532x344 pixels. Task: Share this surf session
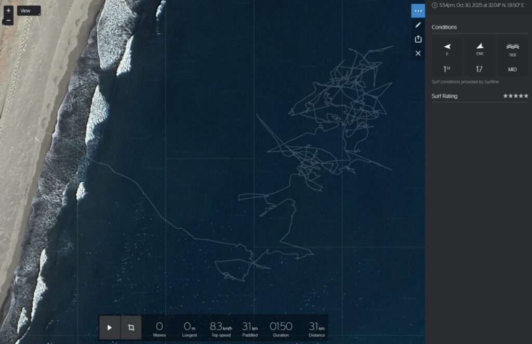click(x=418, y=39)
